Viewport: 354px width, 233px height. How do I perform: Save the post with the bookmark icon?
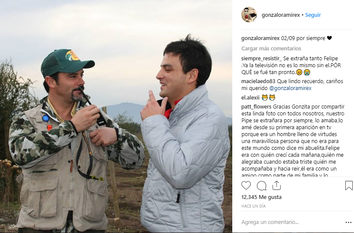349,186
